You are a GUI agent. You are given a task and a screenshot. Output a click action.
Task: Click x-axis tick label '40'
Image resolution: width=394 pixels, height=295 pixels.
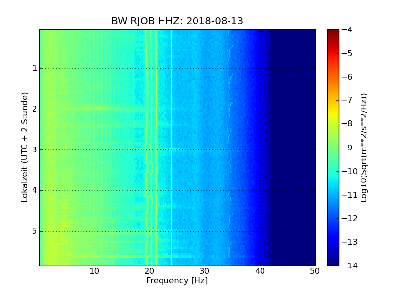[260, 271]
